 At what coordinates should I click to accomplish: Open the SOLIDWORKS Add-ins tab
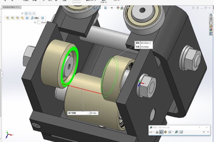click(x=12, y=7)
